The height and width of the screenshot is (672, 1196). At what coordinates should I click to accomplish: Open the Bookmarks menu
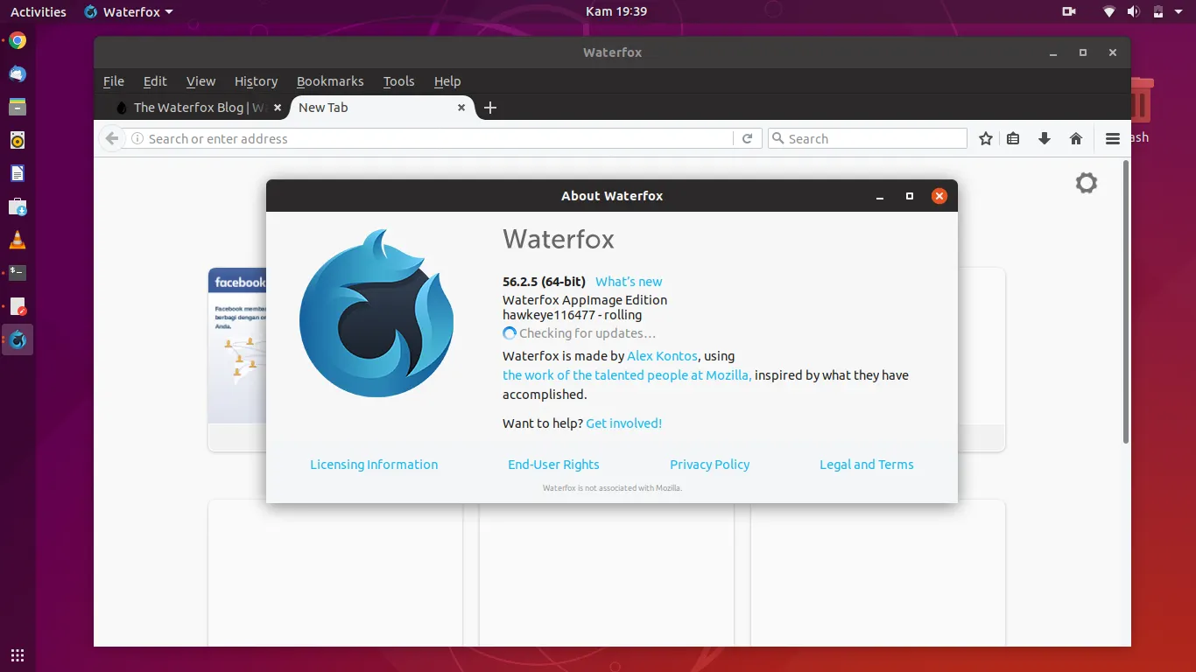329,81
